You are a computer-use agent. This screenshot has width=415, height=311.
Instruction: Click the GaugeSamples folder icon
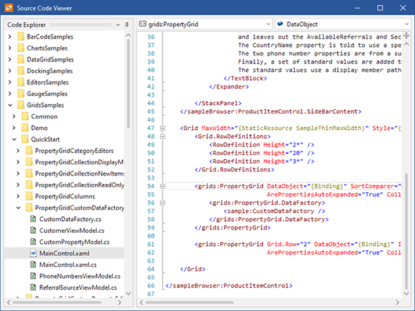pos(21,93)
